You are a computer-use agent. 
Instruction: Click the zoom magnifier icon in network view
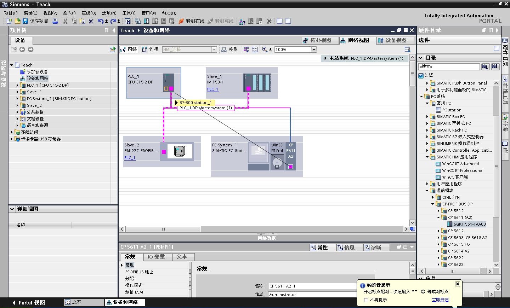click(265, 50)
